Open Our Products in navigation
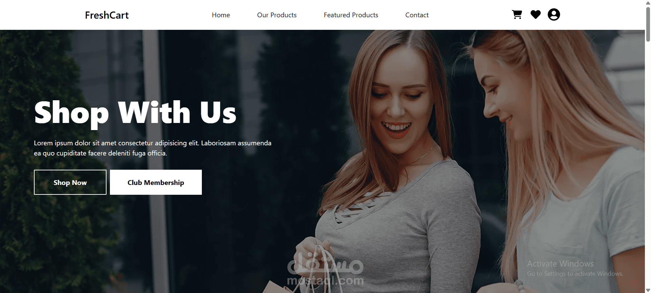 tap(277, 15)
